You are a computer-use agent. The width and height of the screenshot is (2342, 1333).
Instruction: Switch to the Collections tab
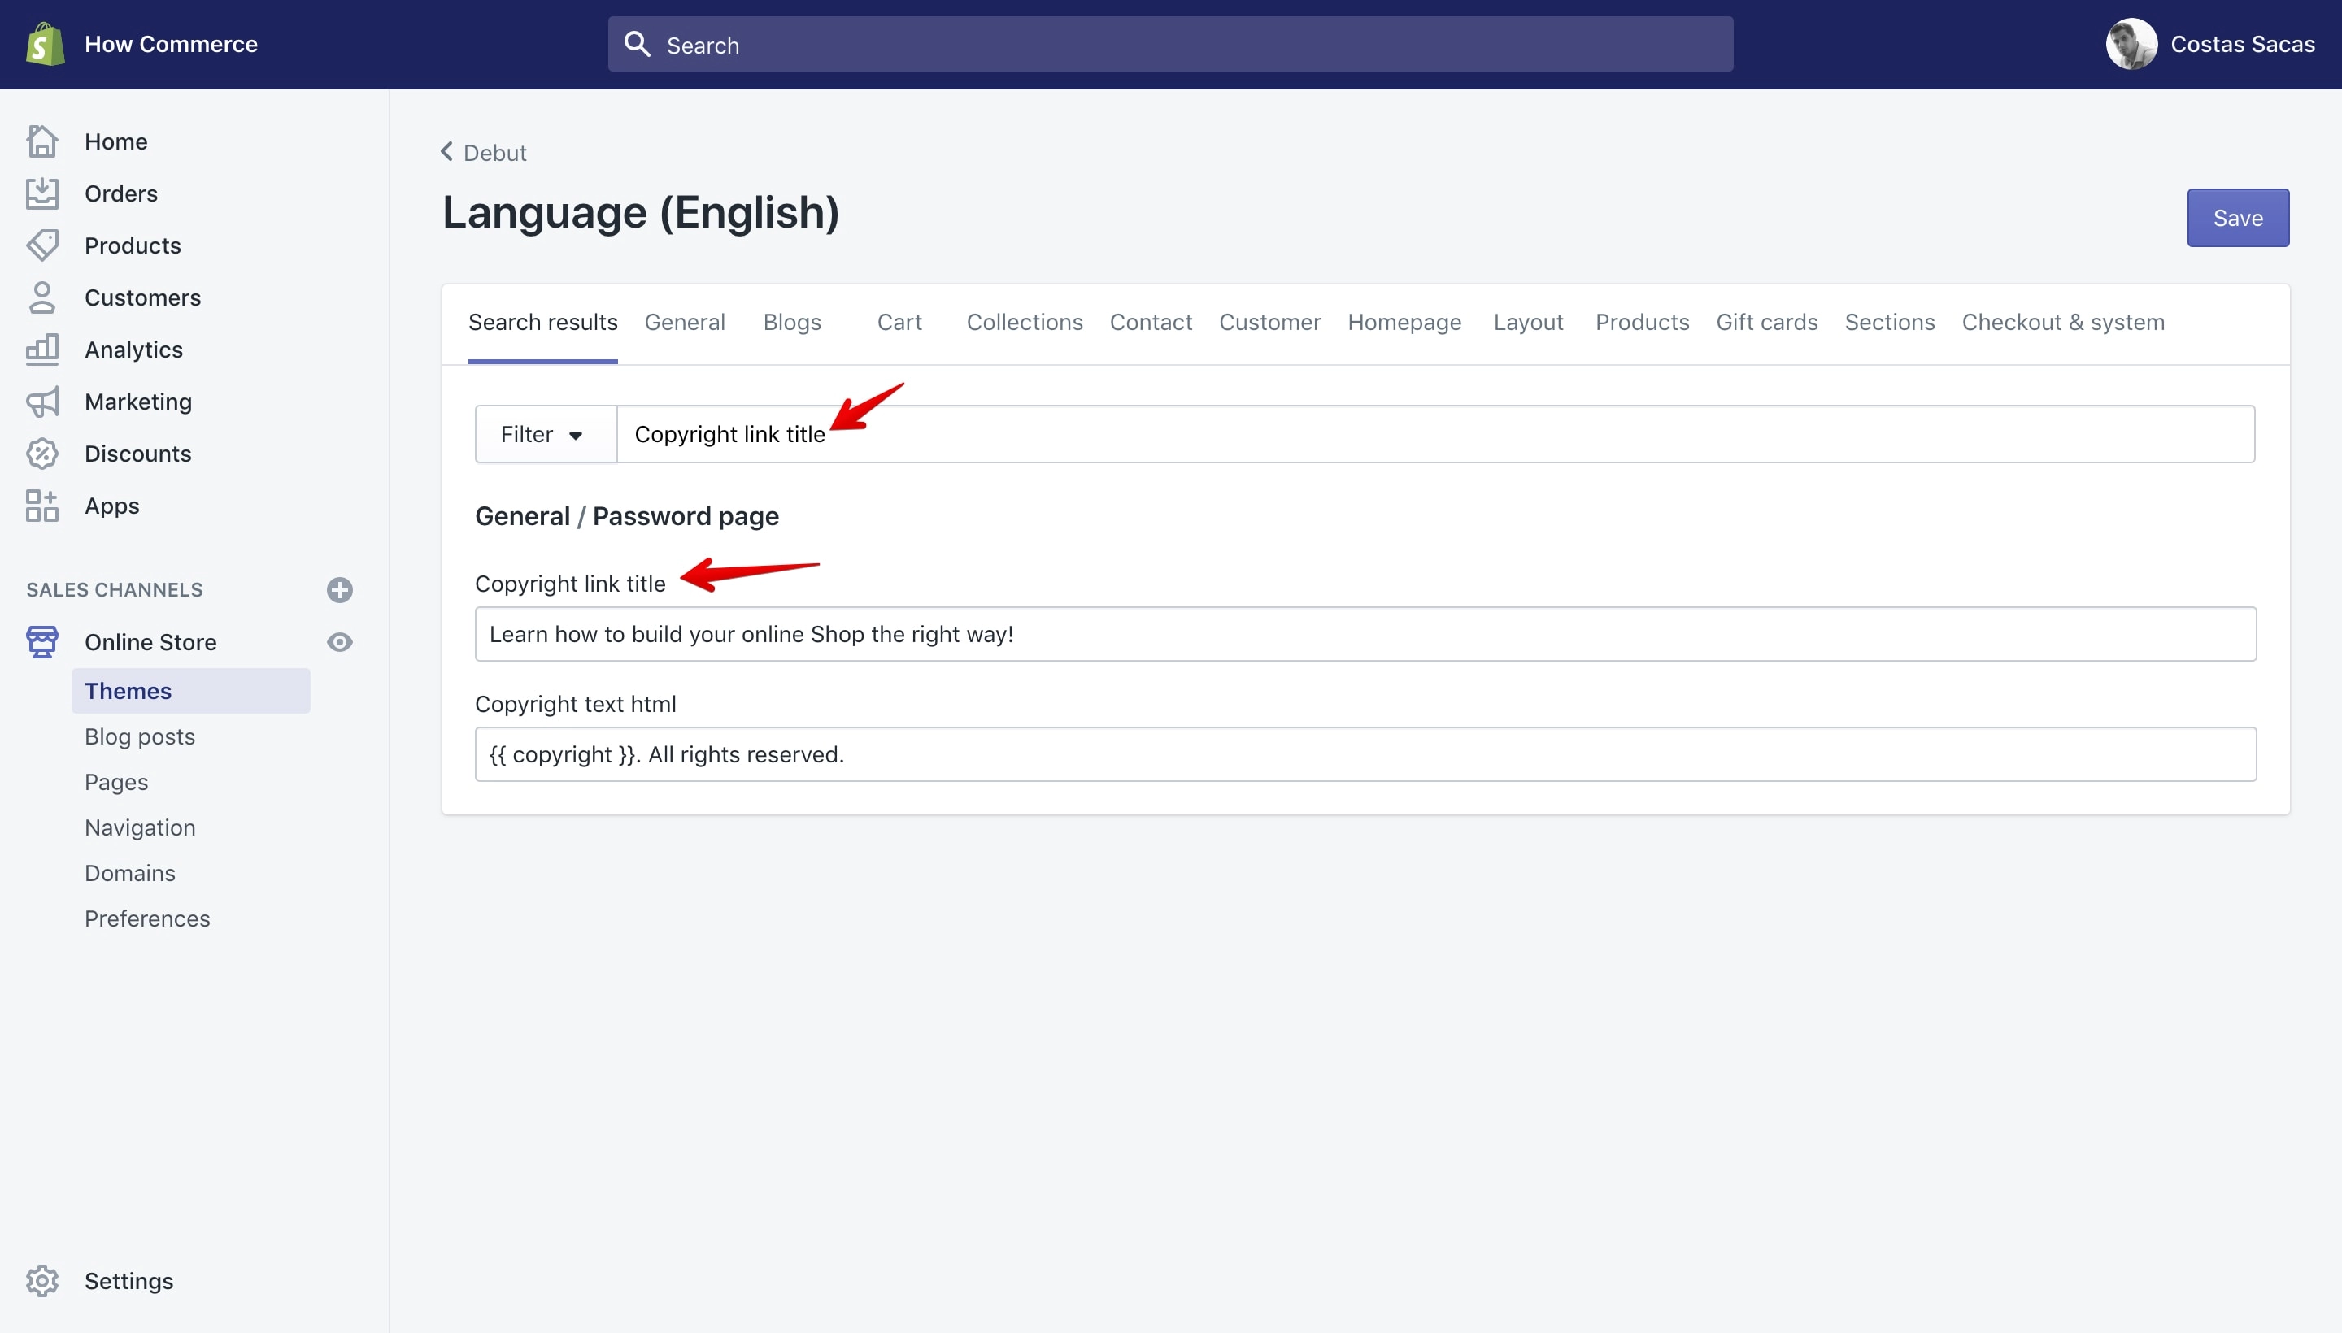click(x=1024, y=322)
